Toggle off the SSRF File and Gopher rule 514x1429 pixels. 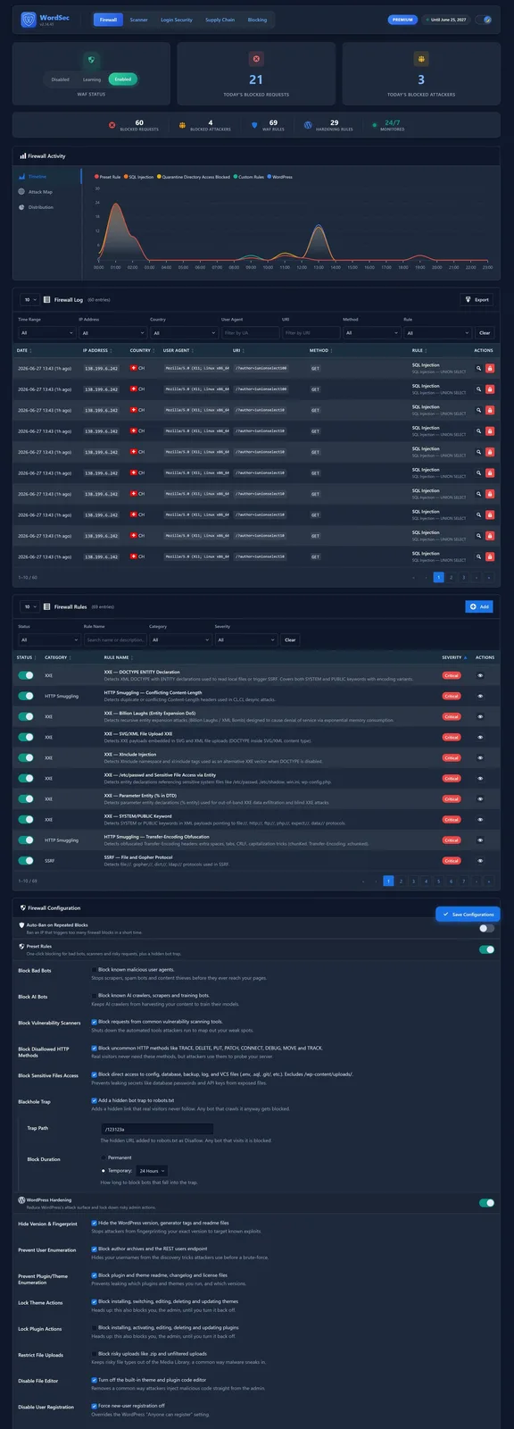click(x=26, y=860)
